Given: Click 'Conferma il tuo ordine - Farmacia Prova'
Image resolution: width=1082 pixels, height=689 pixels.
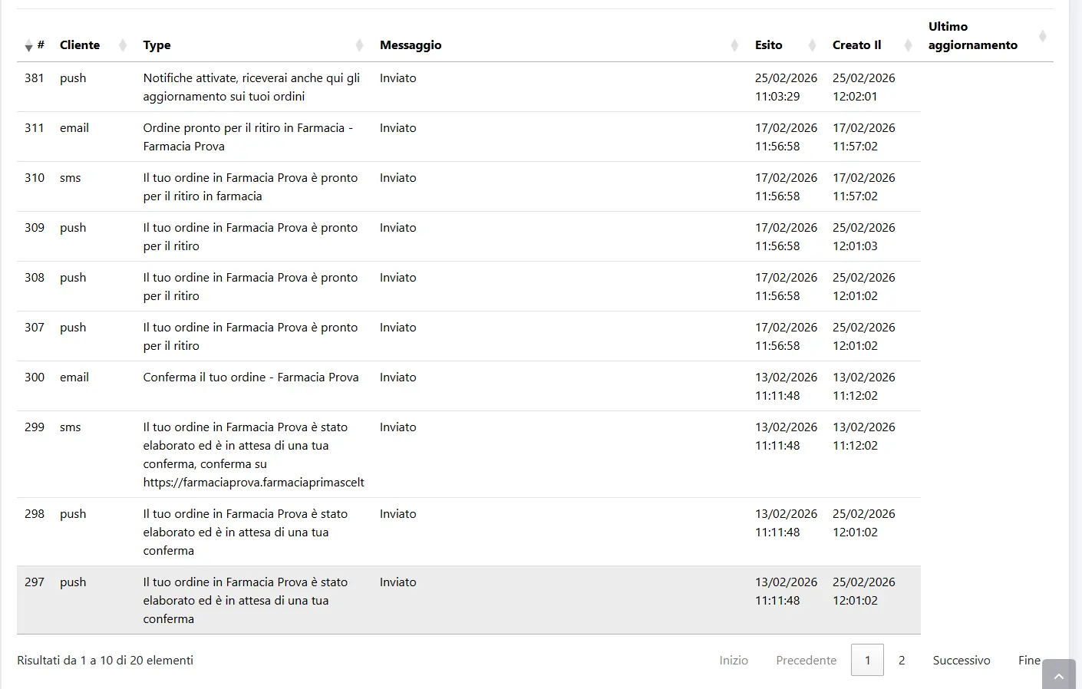Looking at the screenshot, I should tap(251, 377).
